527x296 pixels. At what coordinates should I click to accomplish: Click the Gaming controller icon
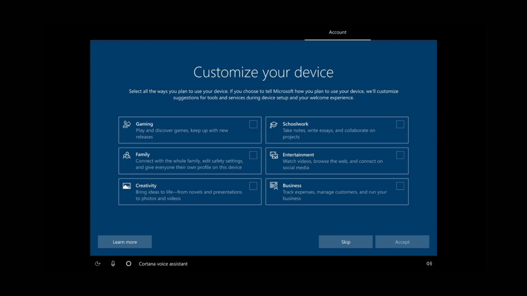(127, 124)
